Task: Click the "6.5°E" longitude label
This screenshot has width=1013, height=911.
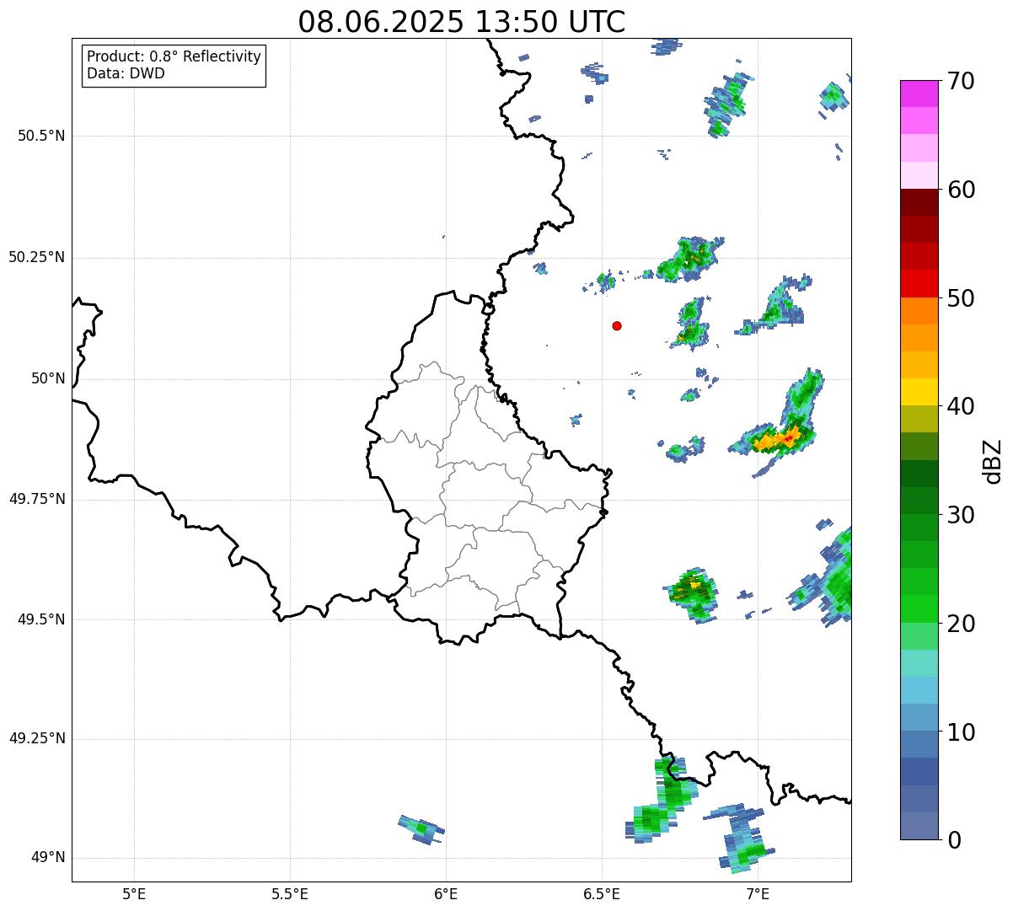Action: point(602,893)
